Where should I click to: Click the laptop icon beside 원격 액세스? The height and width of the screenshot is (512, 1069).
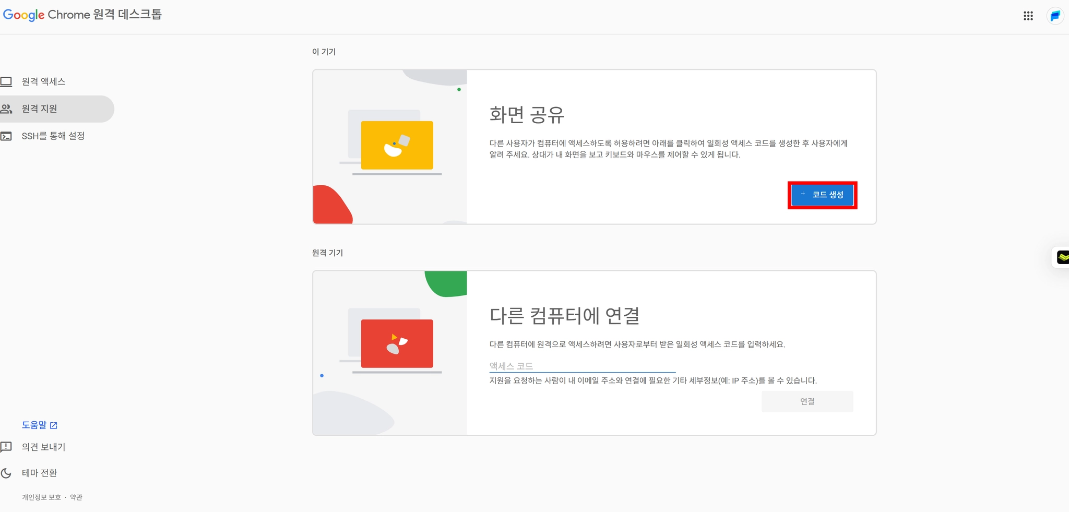point(6,81)
